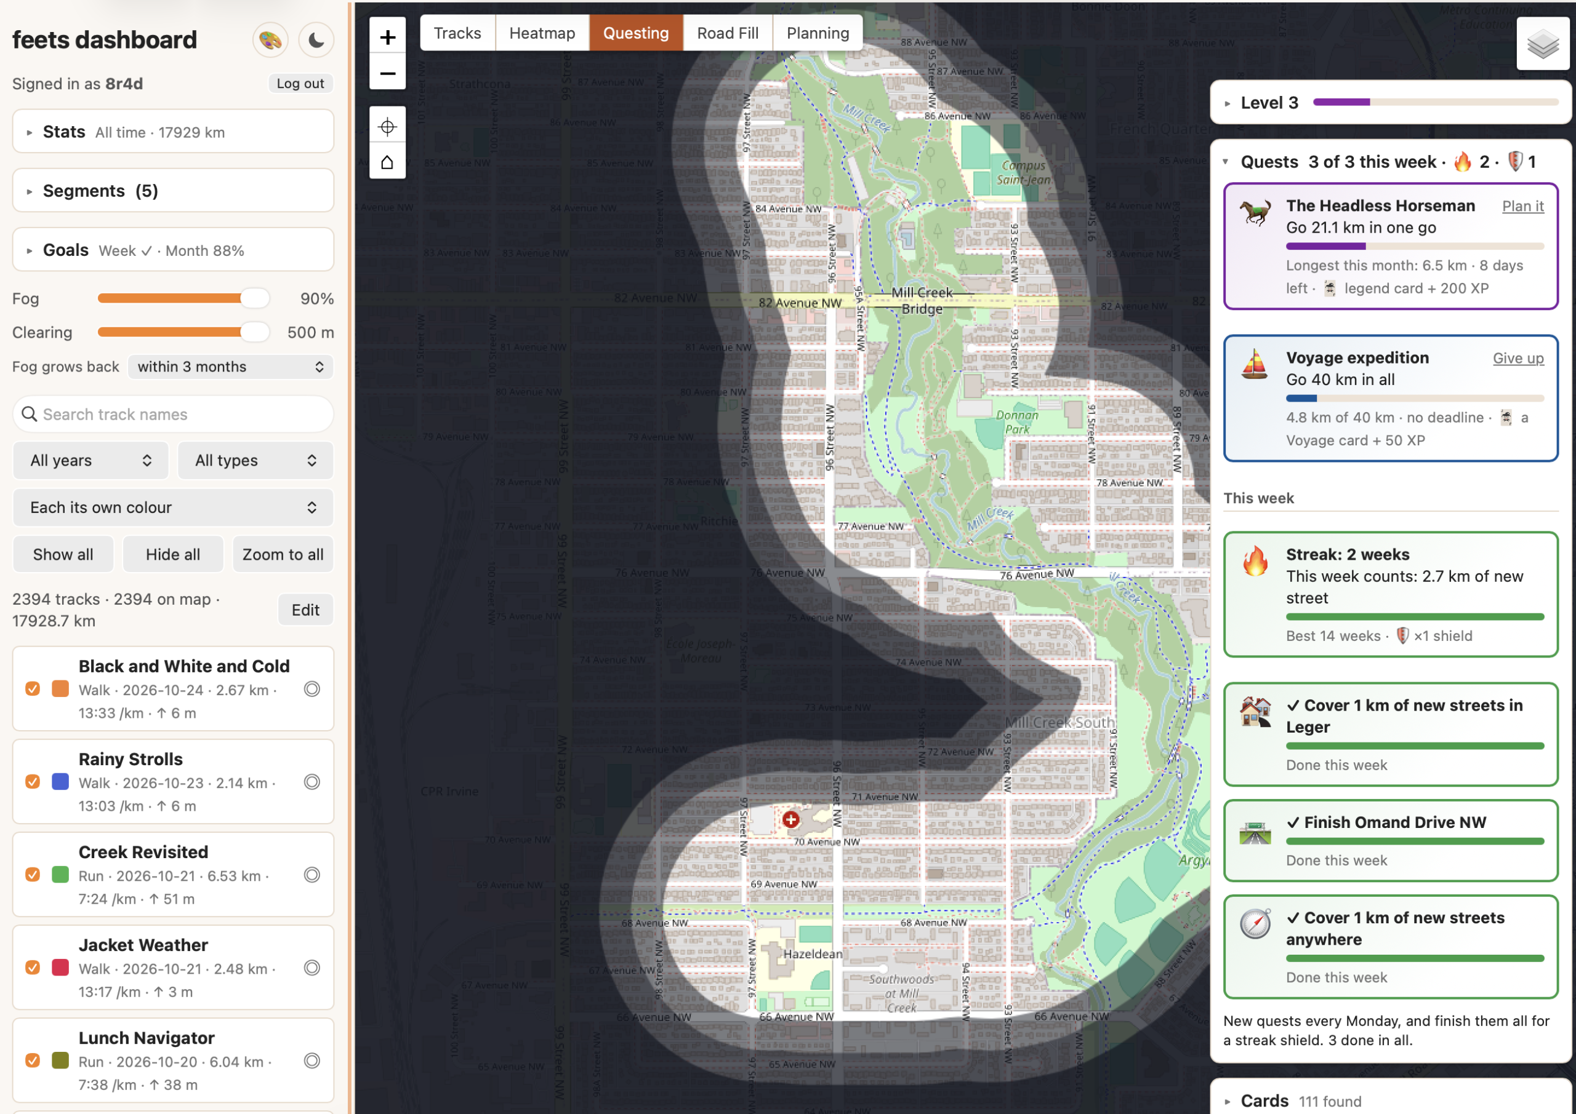This screenshot has width=1576, height=1114.
Task: Click the Headless Horseman horse icon
Action: pos(1255,212)
